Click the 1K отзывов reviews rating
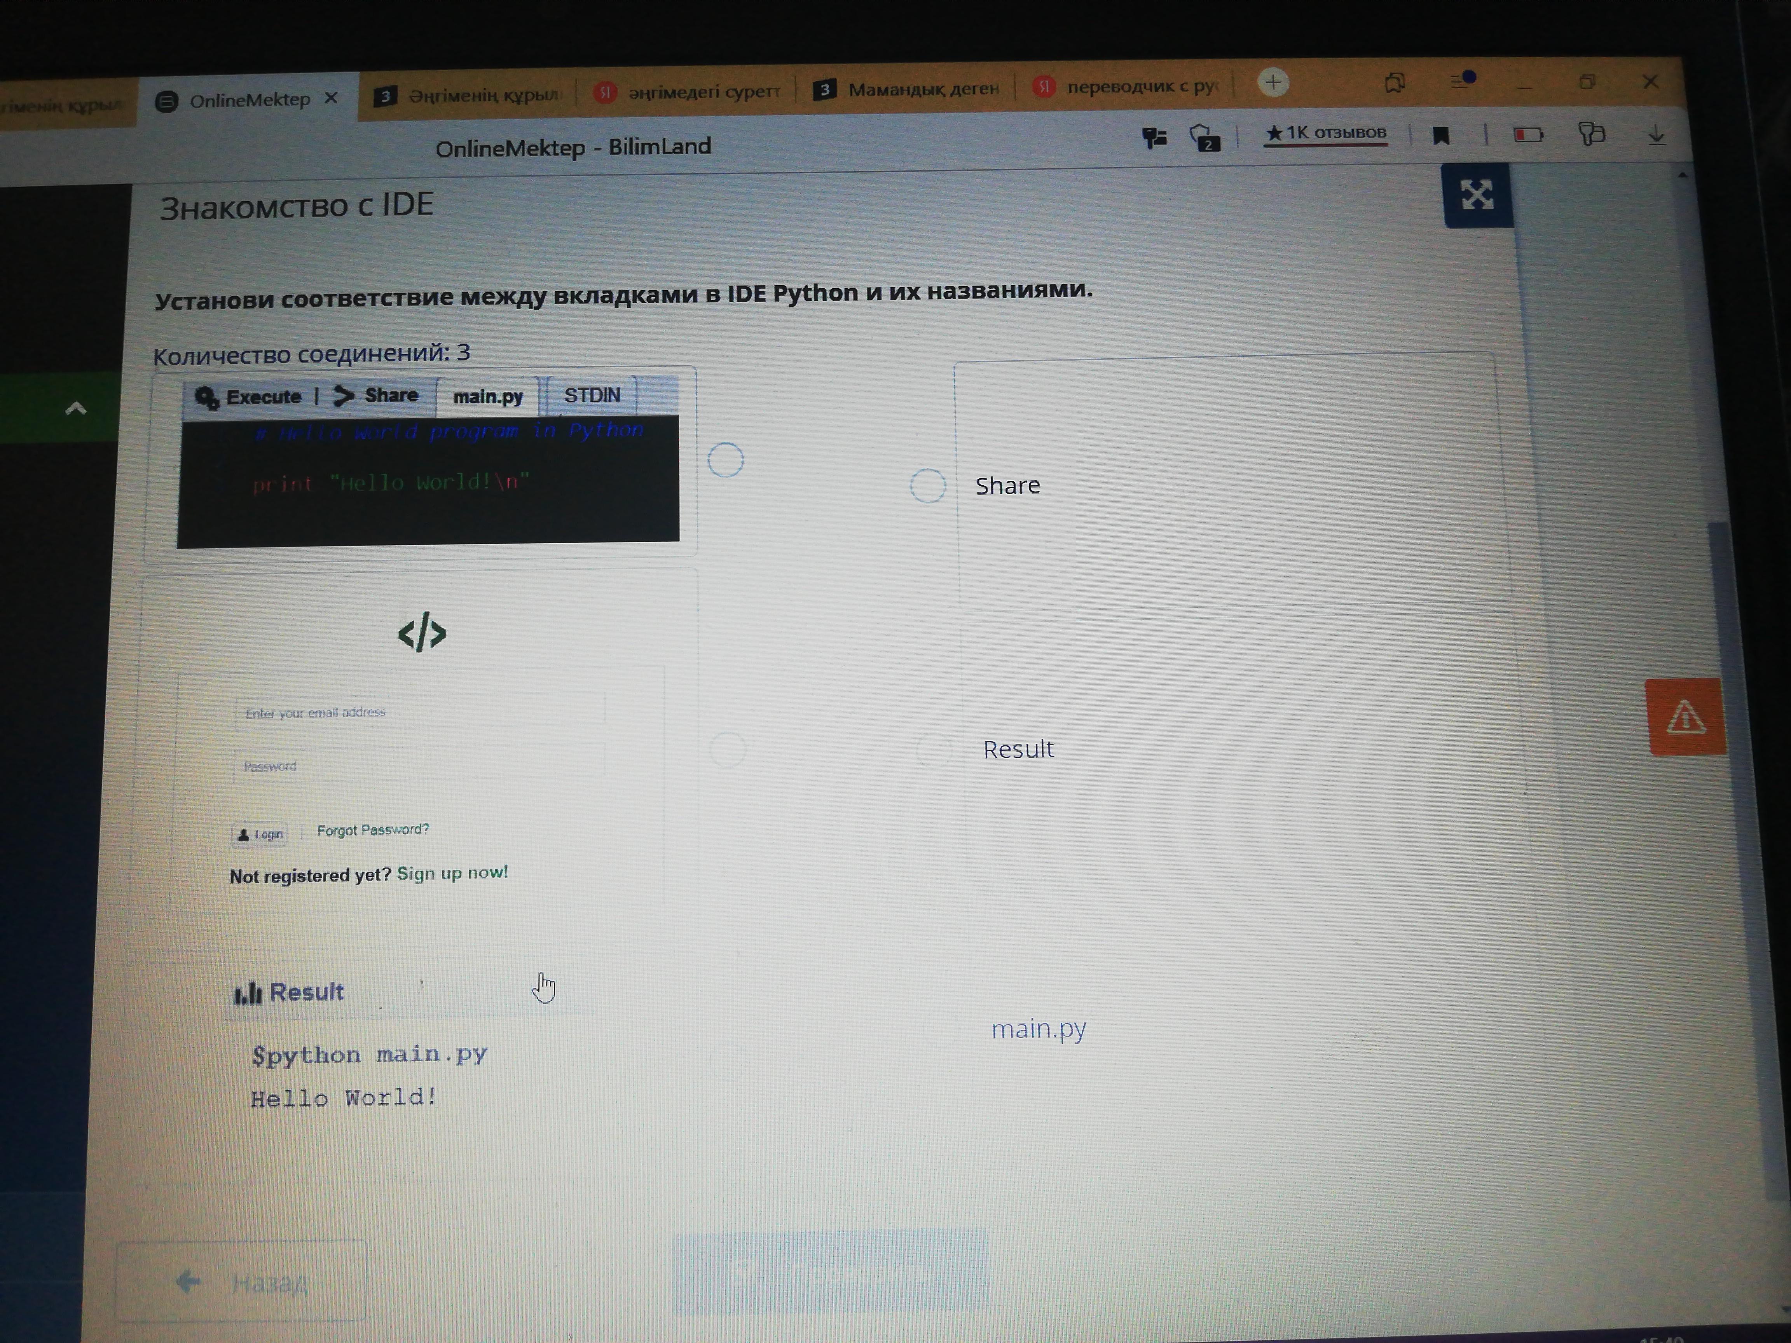 [1325, 133]
